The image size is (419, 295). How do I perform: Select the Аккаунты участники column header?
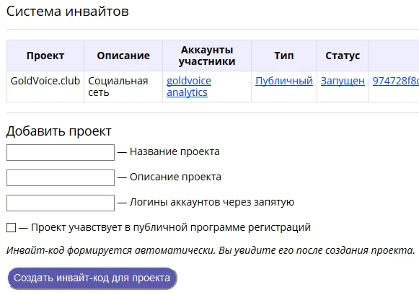207,56
